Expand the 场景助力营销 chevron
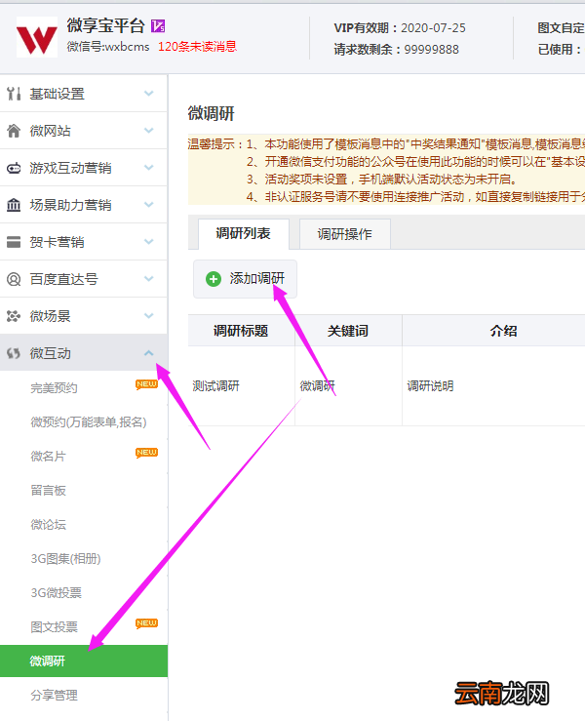 click(148, 204)
